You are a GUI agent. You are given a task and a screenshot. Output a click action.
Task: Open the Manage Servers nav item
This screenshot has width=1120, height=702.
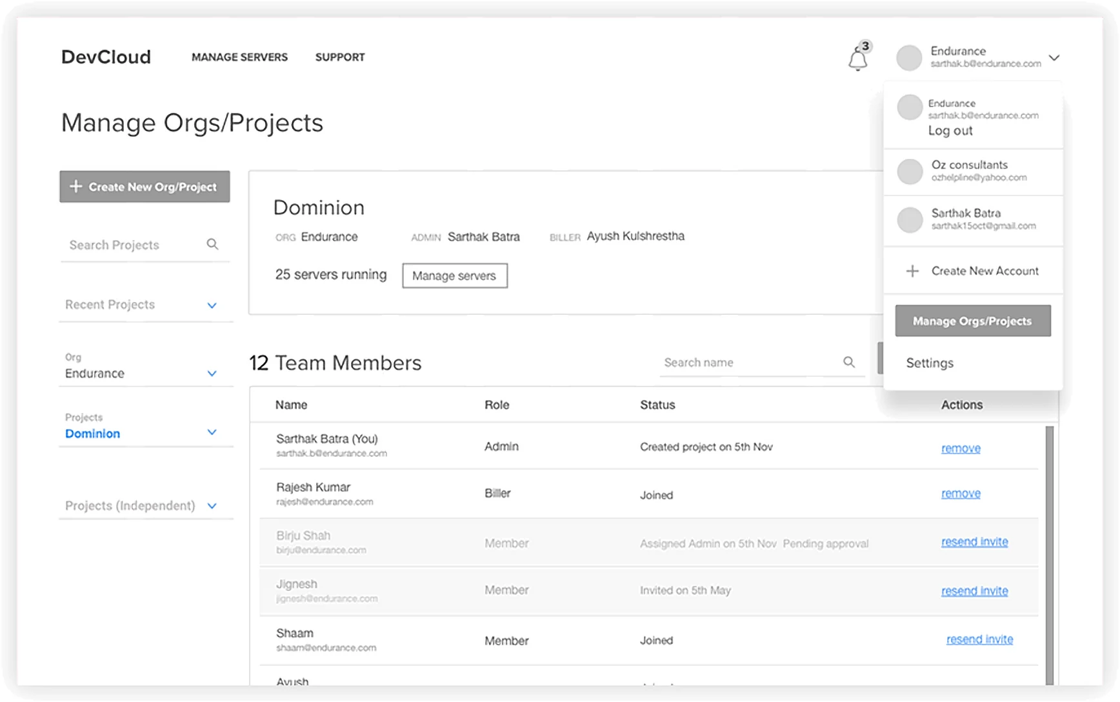coord(239,57)
